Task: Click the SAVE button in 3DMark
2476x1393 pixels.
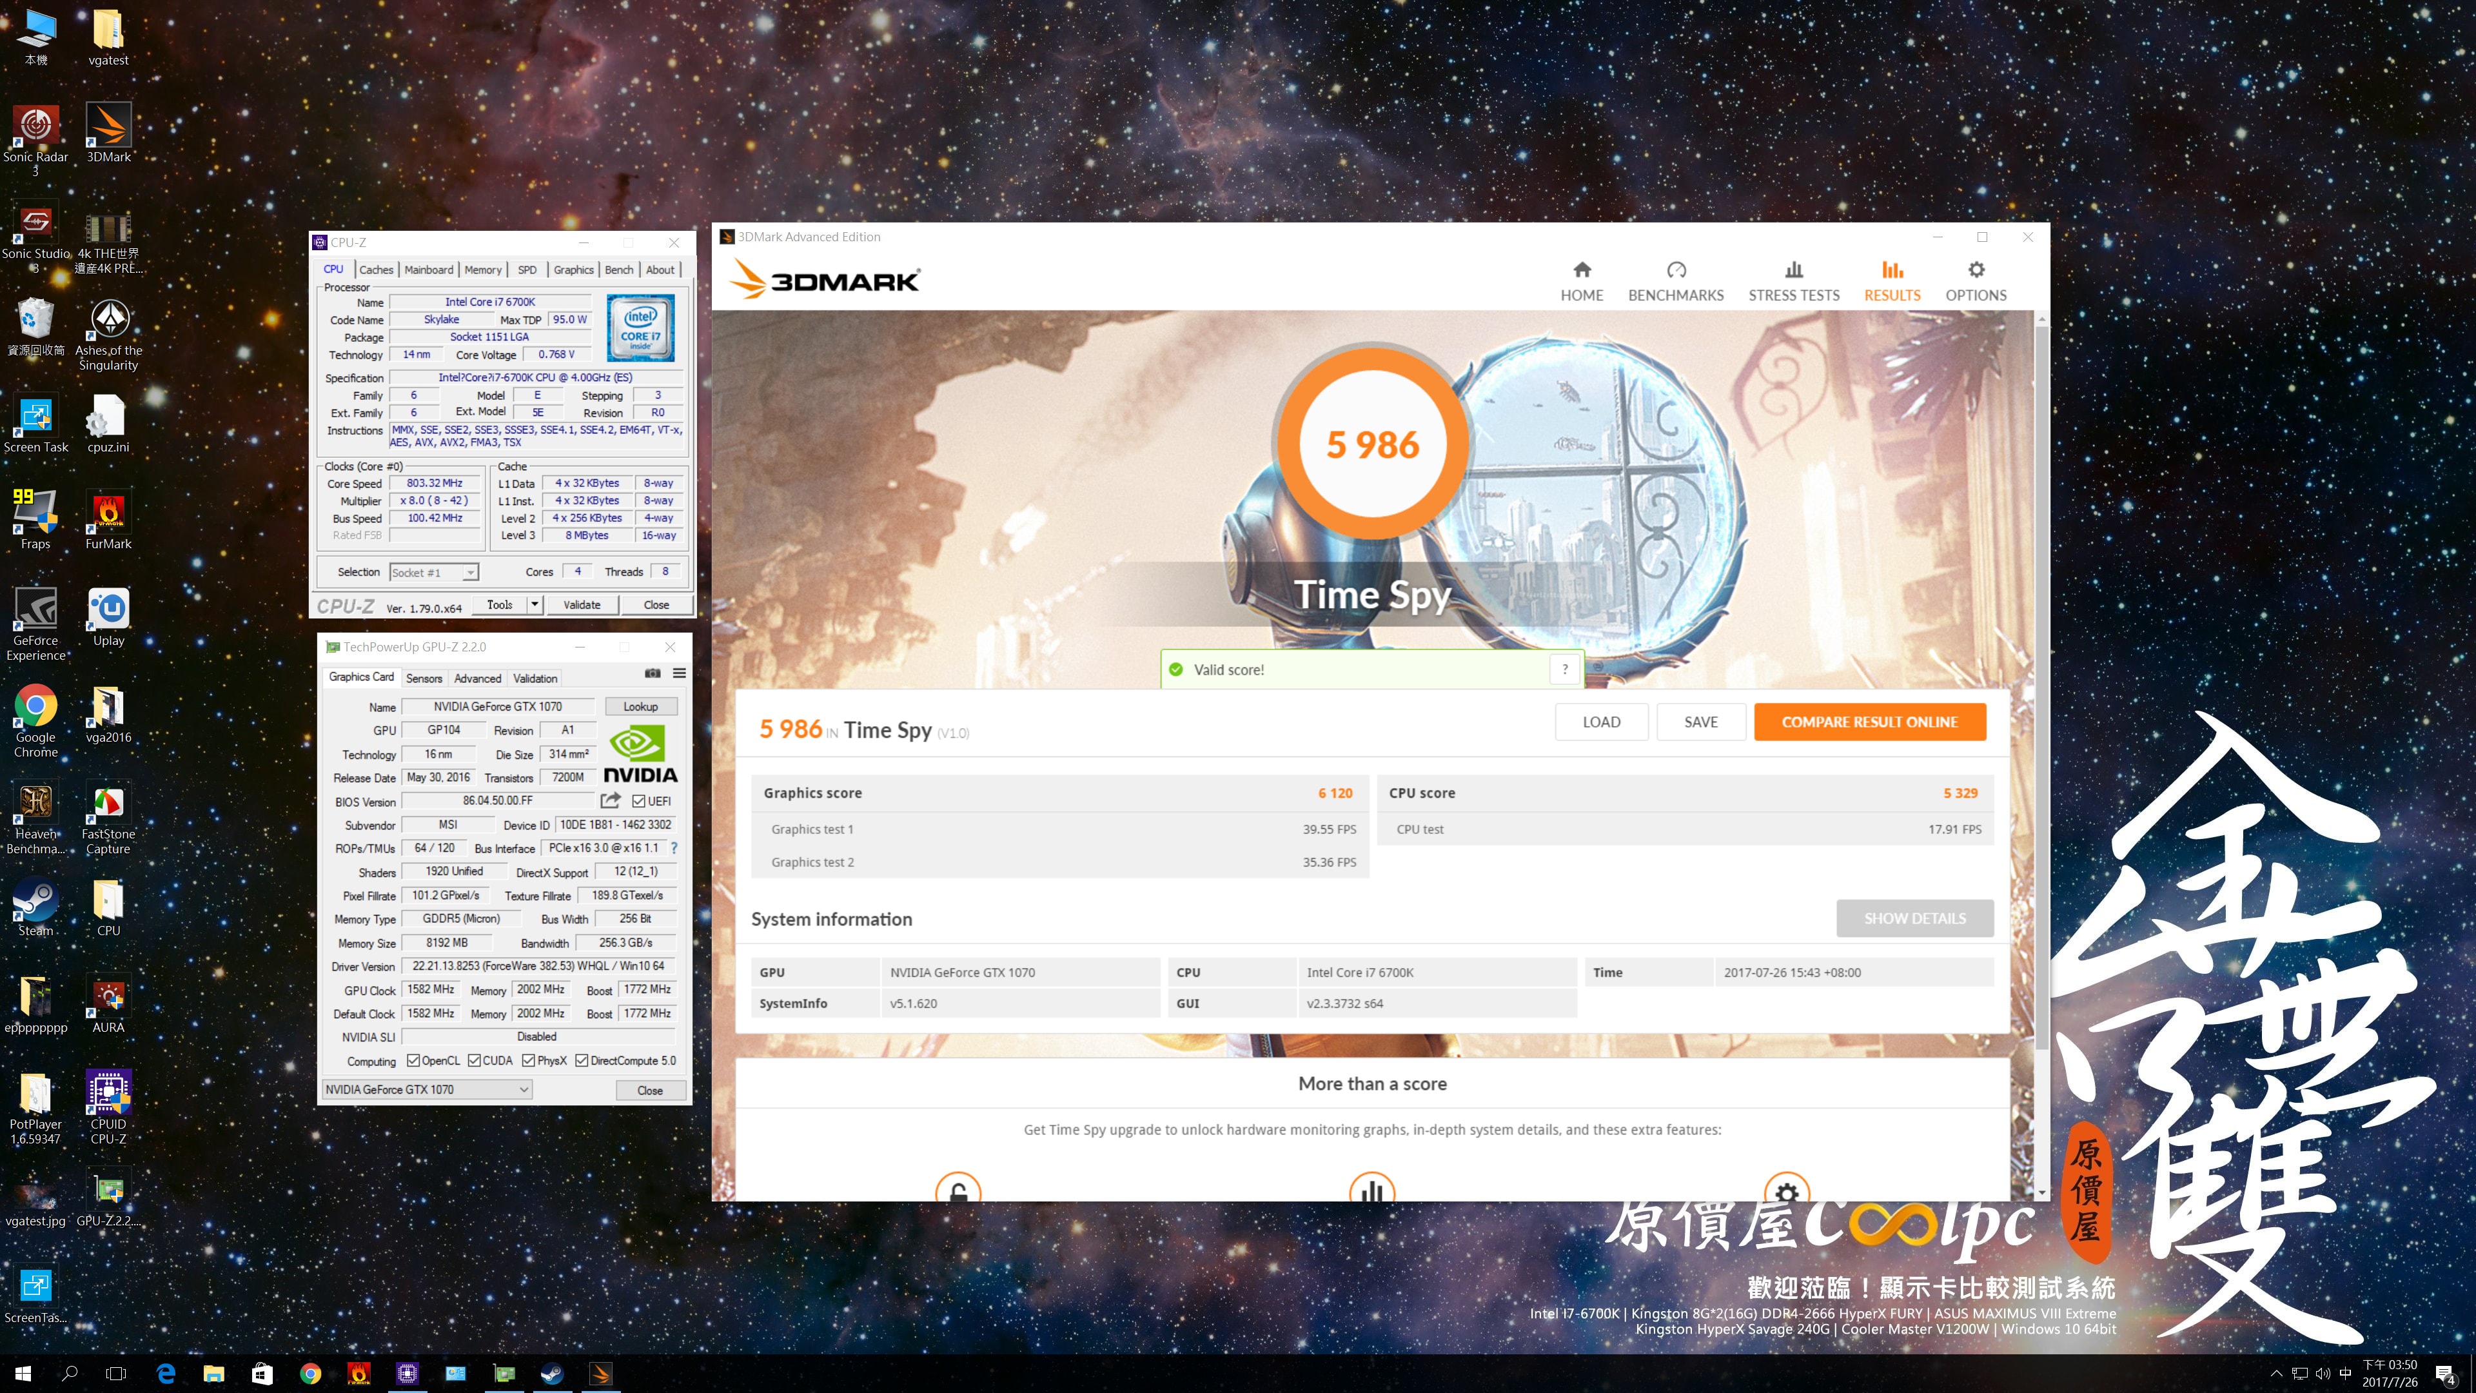Action: pos(1700,722)
